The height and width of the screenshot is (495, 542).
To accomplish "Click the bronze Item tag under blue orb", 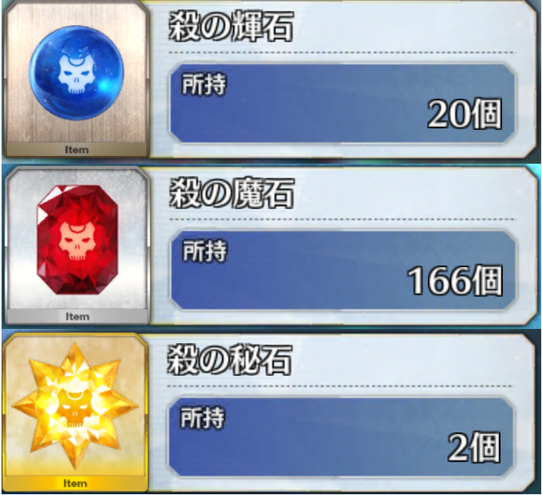I will tap(77, 150).
